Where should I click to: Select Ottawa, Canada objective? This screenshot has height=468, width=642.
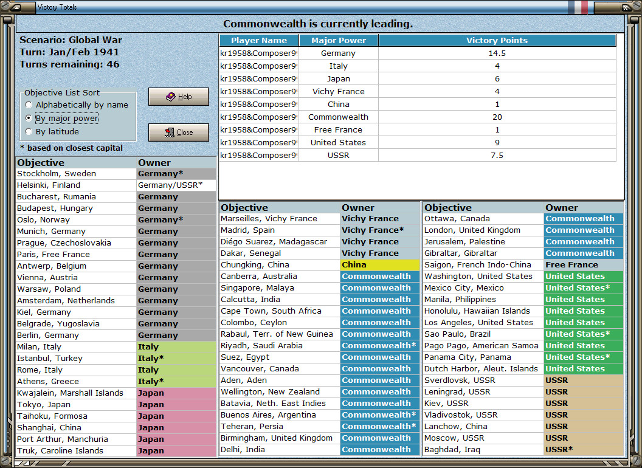pyautogui.click(x=483, y=219)
